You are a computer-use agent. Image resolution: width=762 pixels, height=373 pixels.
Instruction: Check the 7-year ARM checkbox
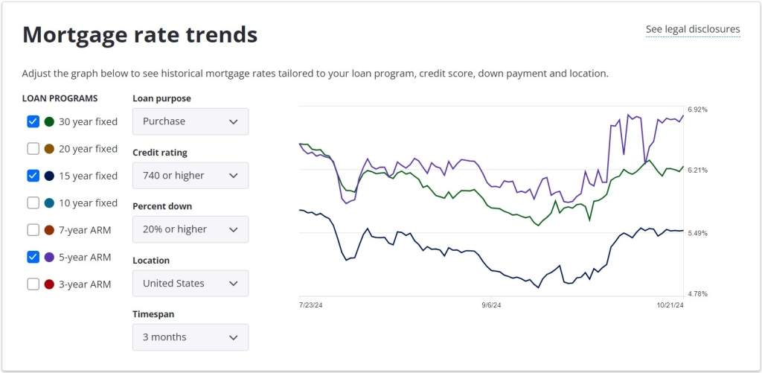pyautogui.click(x=33, y=230)
